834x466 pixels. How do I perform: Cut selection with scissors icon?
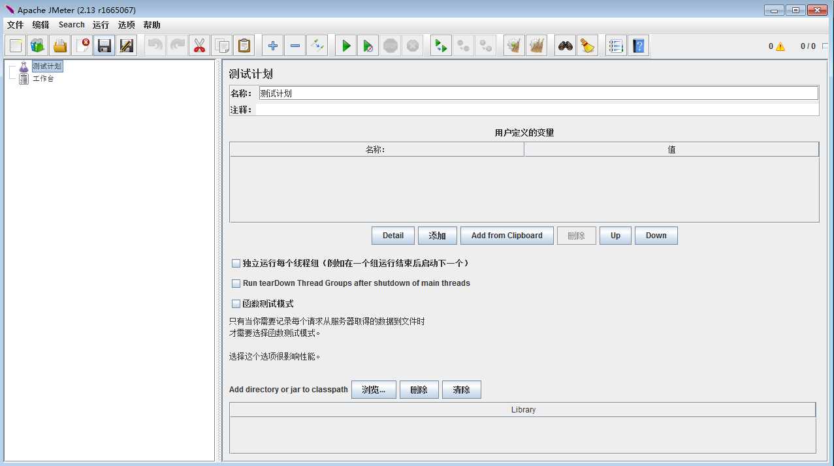point(200,46)
